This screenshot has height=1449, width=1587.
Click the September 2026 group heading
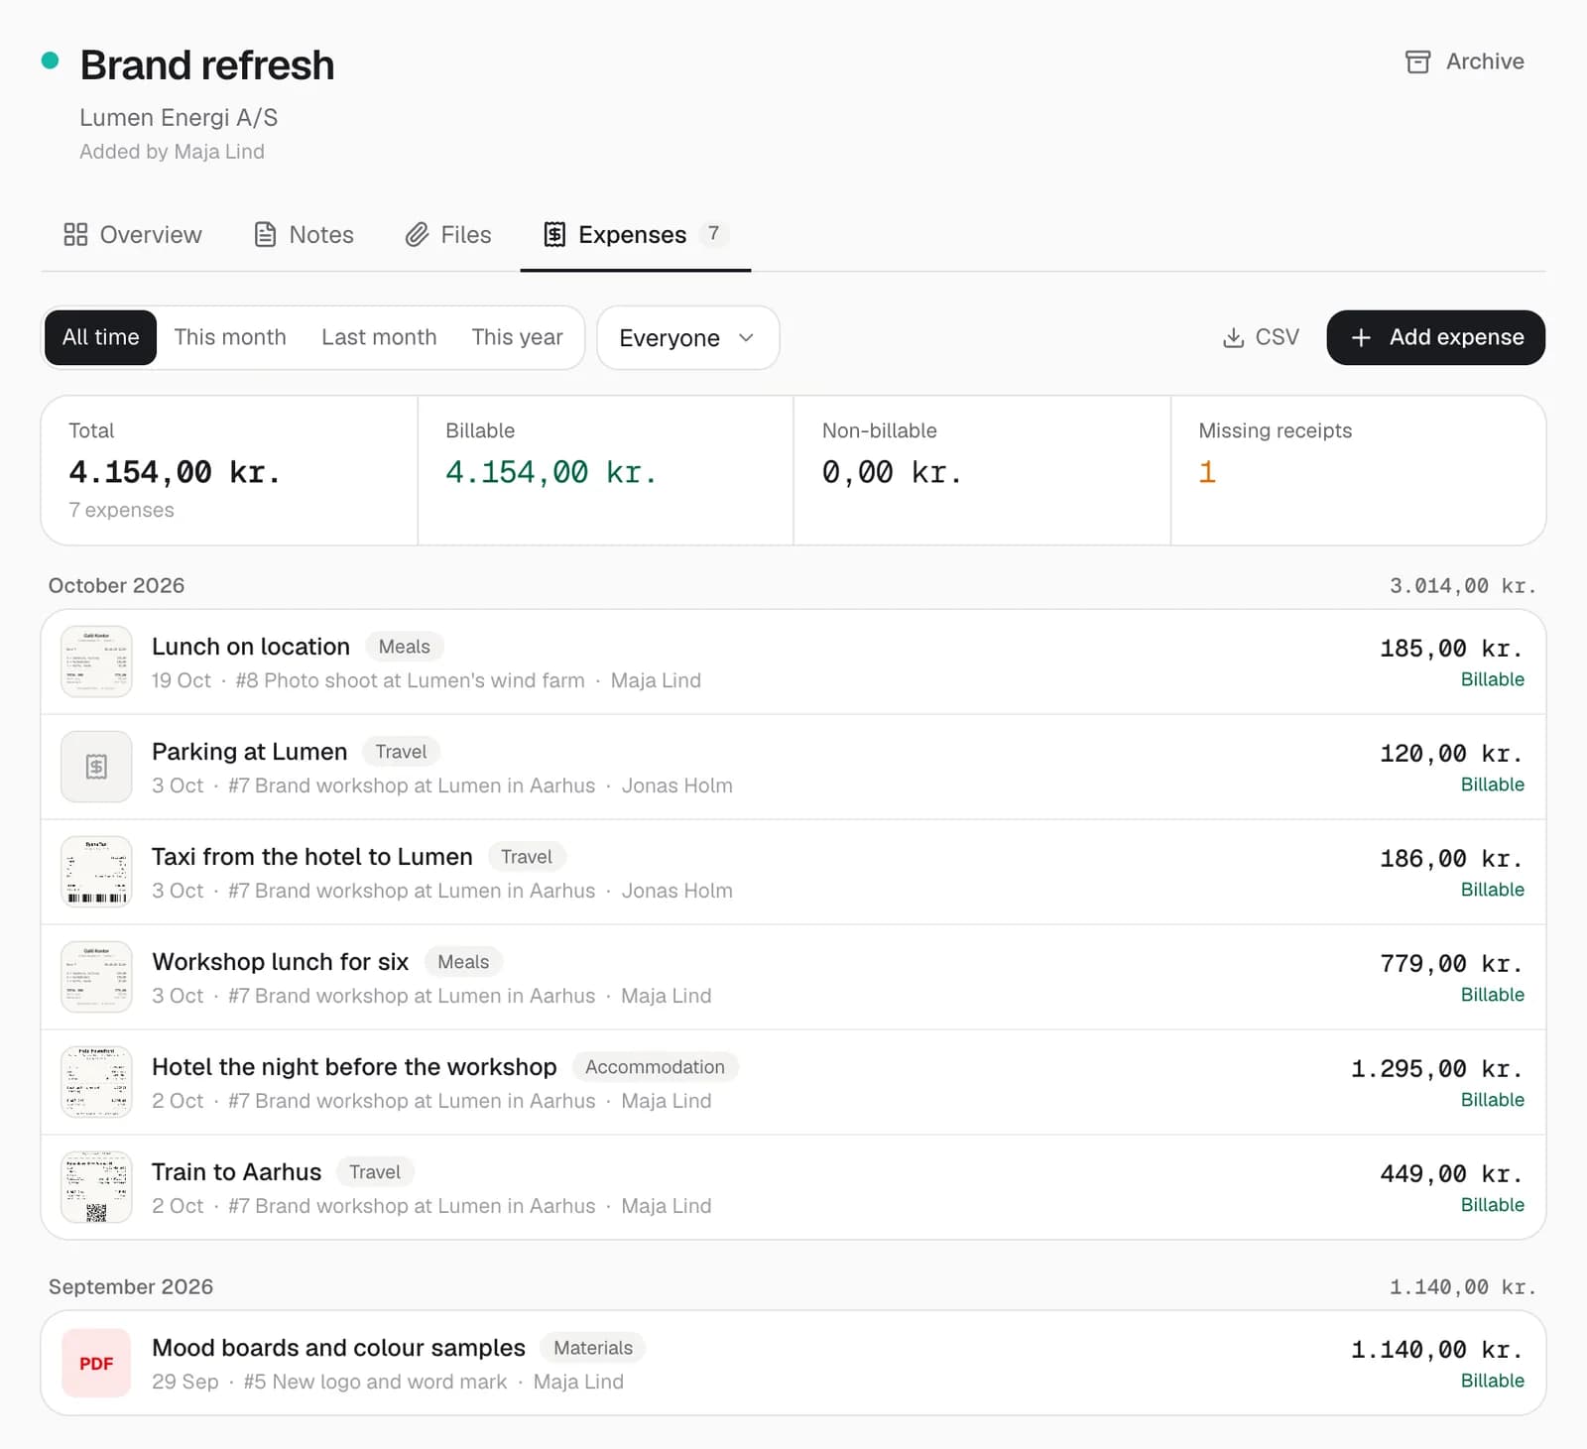click(131, 1286)
